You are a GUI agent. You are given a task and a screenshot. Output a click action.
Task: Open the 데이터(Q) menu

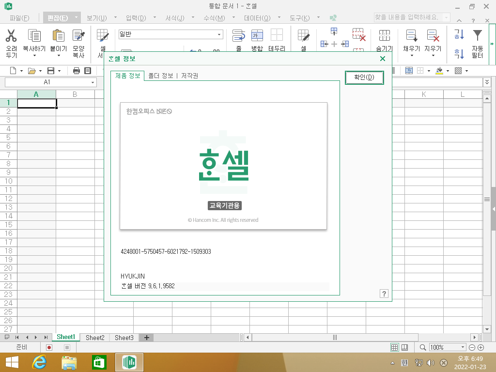coord(257,18)
